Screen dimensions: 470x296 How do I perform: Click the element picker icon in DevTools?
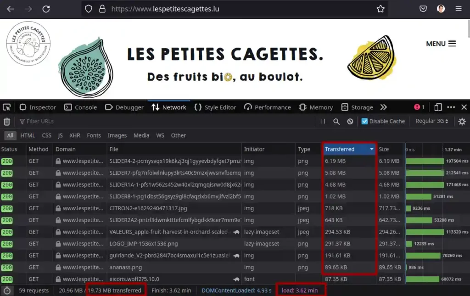pos(6,107)
